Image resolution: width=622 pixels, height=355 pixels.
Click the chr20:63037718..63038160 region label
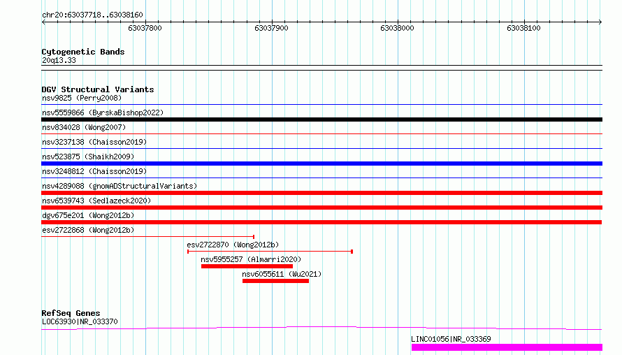(x=92, y=15)
